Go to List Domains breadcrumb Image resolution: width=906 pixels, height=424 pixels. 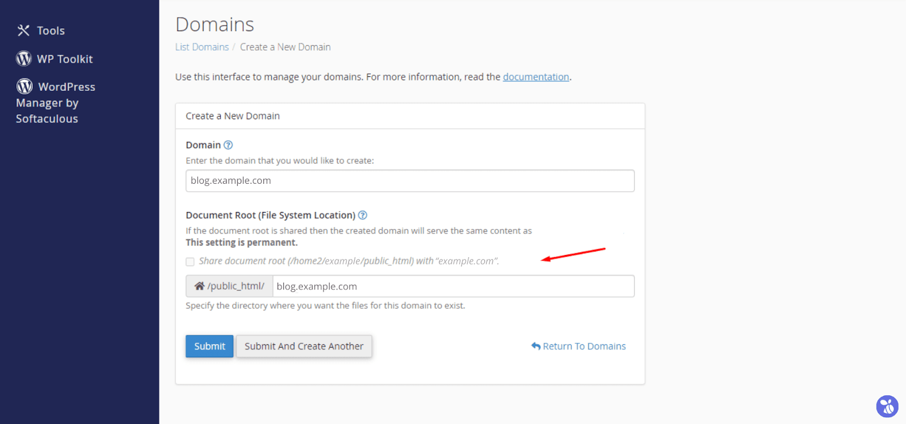point(202,47)
